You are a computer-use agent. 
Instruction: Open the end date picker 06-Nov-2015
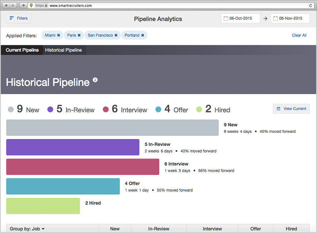click(290, 18)
